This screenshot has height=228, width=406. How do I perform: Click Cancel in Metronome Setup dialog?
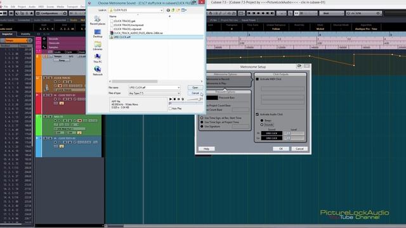coord(299,149)
